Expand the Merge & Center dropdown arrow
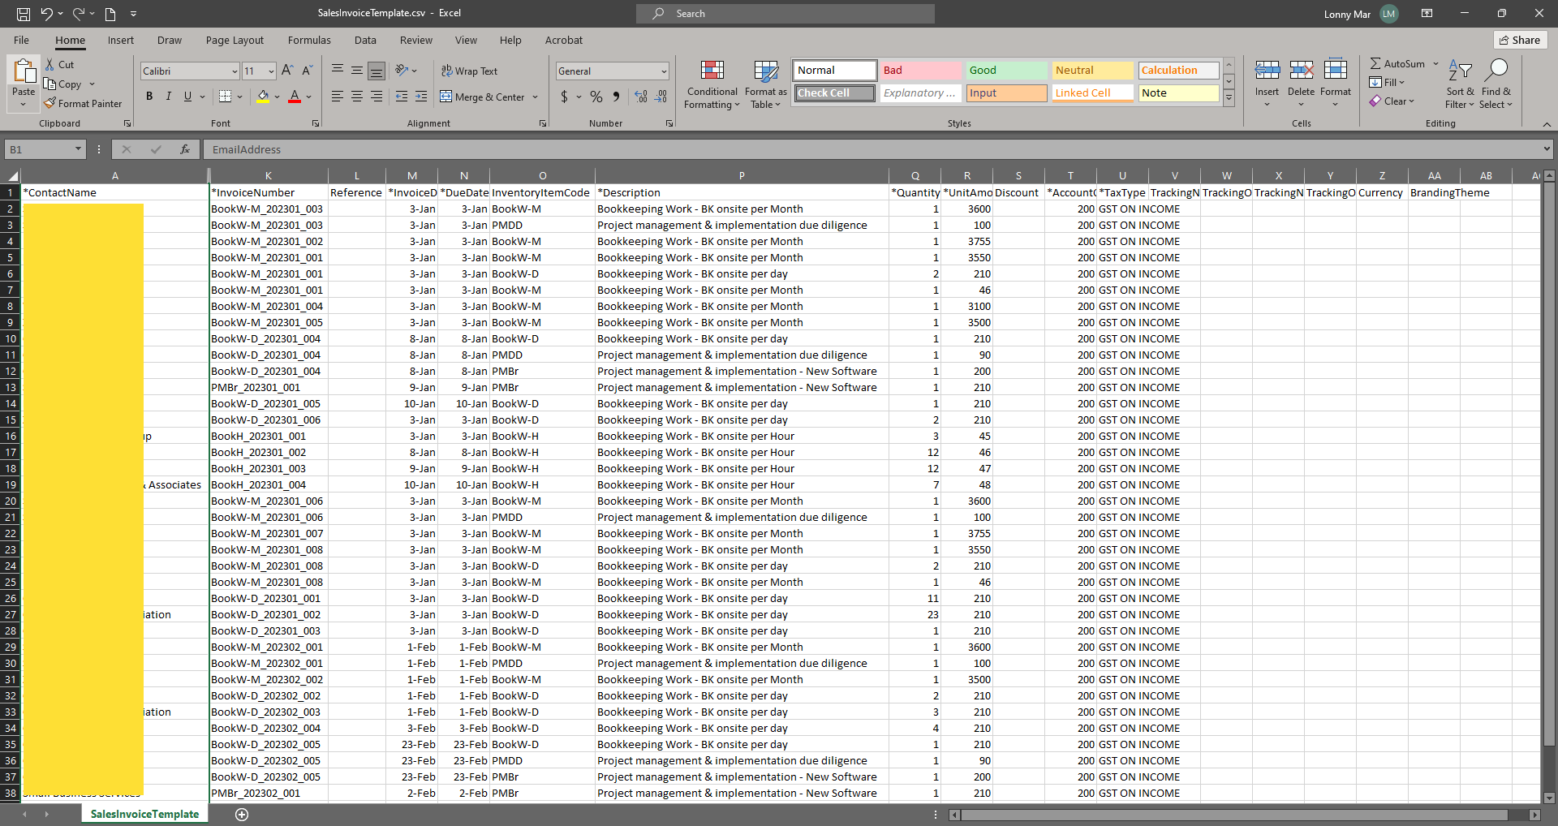Screen dimensions: 1558x826 (536, 97)
